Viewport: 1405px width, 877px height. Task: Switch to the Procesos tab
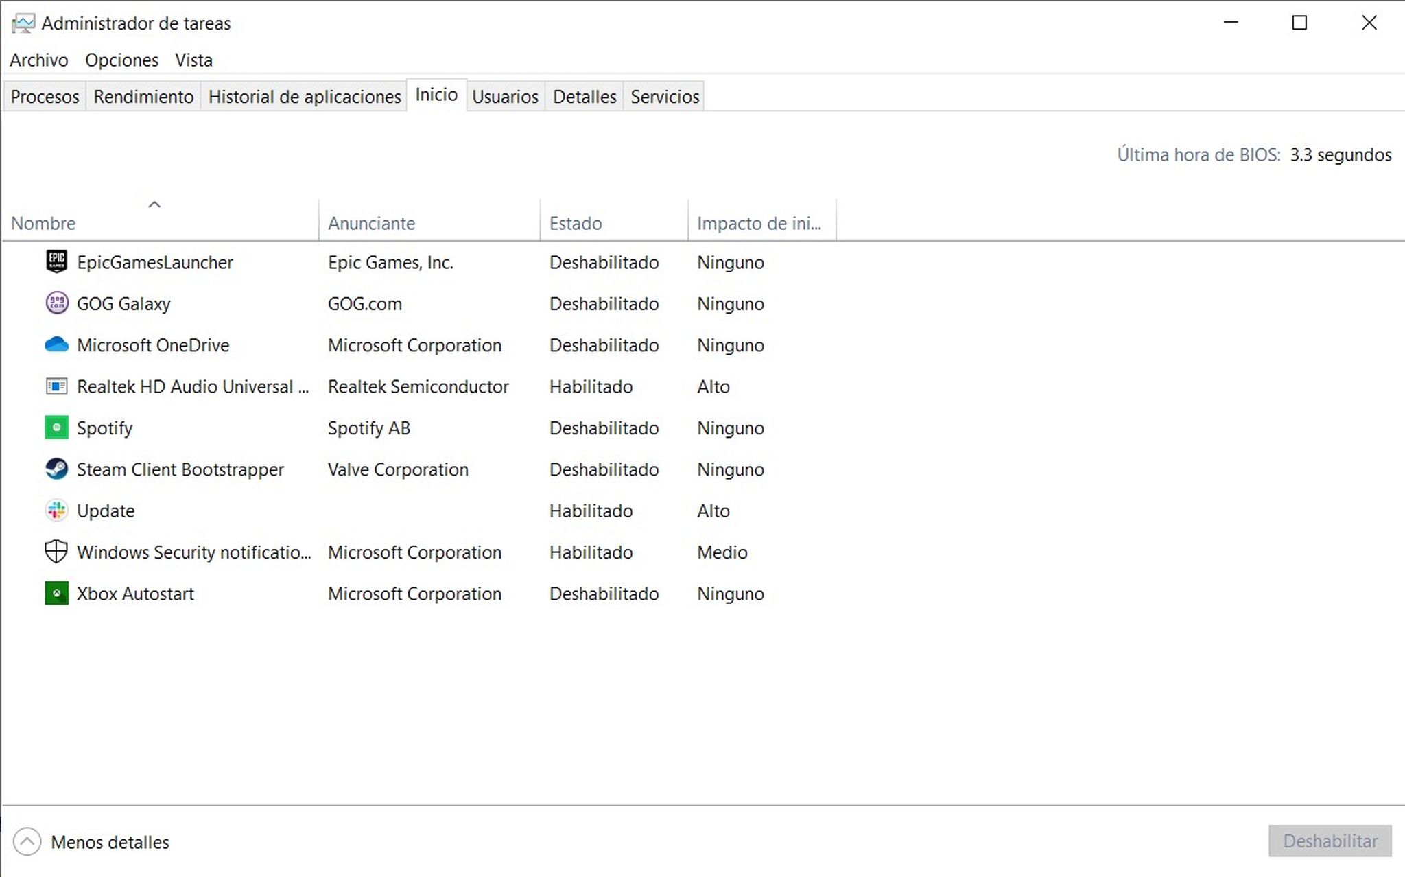(x=44, y=96)
